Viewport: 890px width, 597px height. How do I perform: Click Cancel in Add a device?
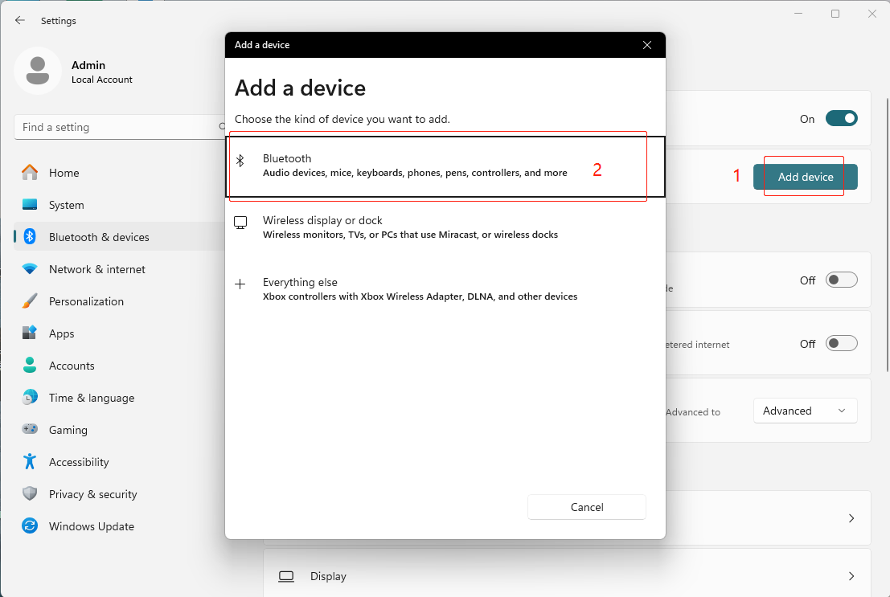(x=586, y=507)
